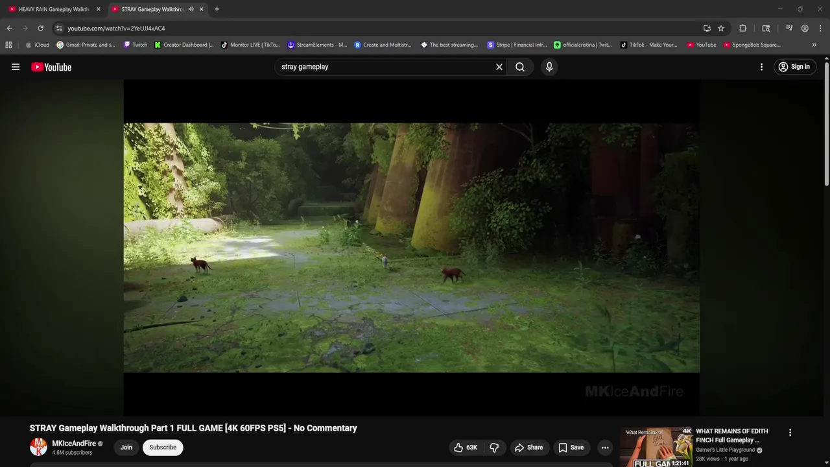Subscribe to MKIceAndFire

163,448
